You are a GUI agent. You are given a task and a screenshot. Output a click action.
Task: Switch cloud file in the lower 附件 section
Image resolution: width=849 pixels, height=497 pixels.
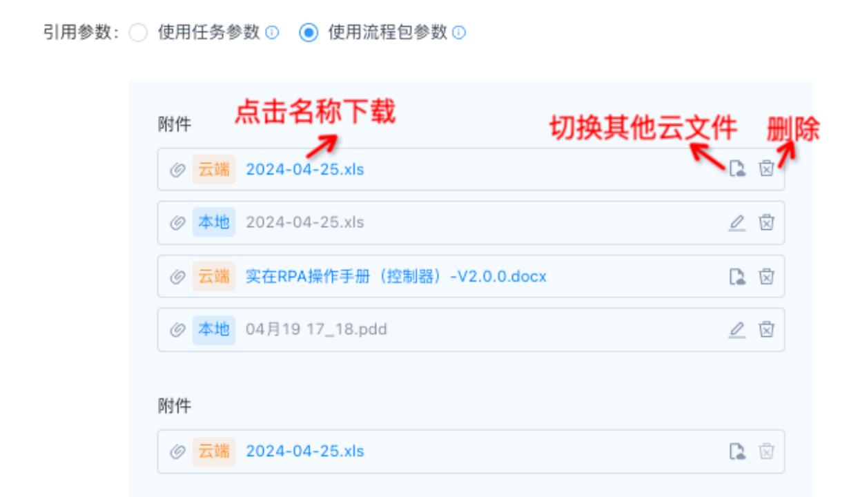[737, 451]
